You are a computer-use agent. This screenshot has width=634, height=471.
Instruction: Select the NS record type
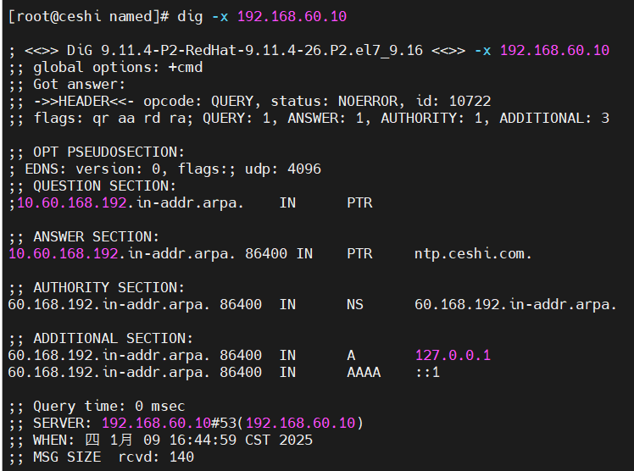(355, 304)
